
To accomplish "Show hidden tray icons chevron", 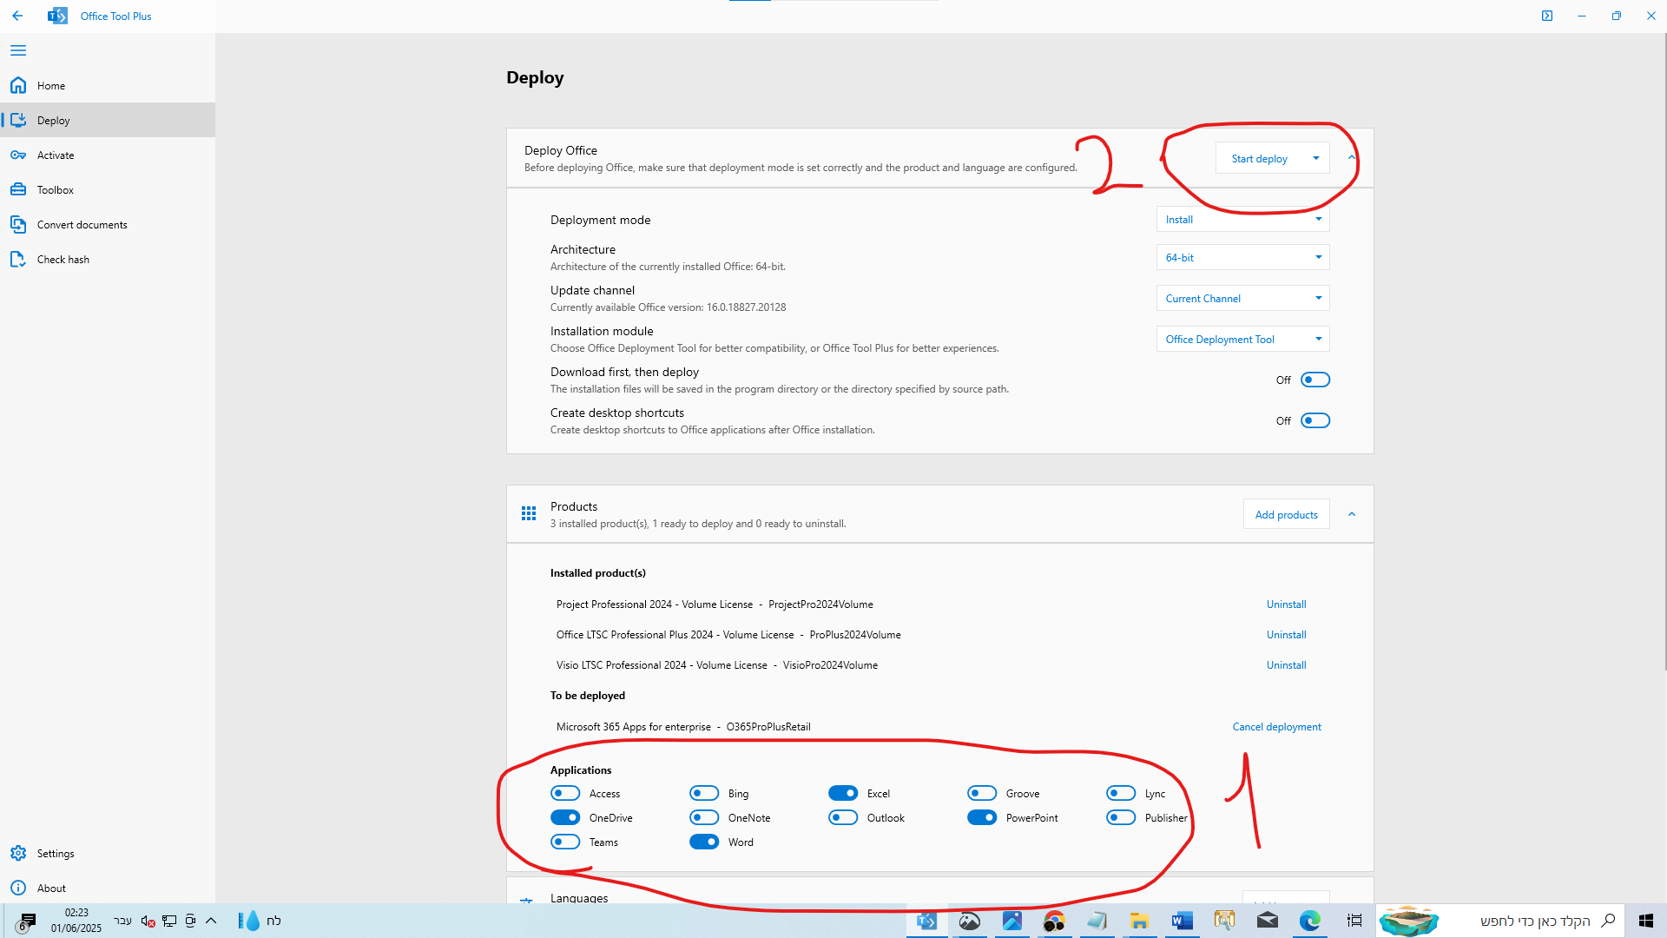I will pyautogui.click(x=211, y=921).
